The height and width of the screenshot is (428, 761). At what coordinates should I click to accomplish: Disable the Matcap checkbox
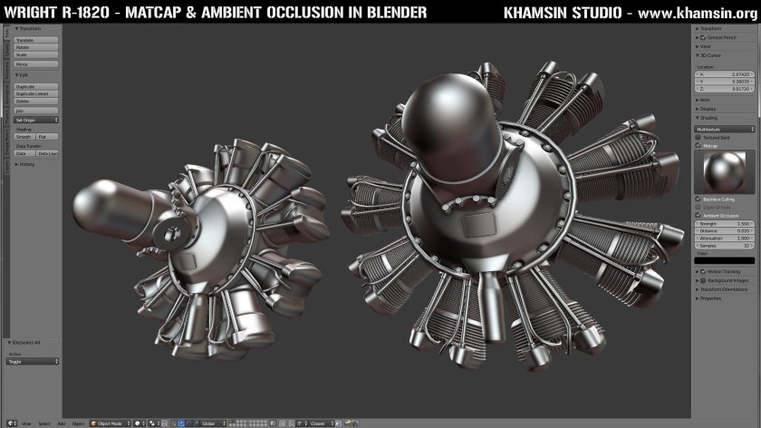point(698,145)
